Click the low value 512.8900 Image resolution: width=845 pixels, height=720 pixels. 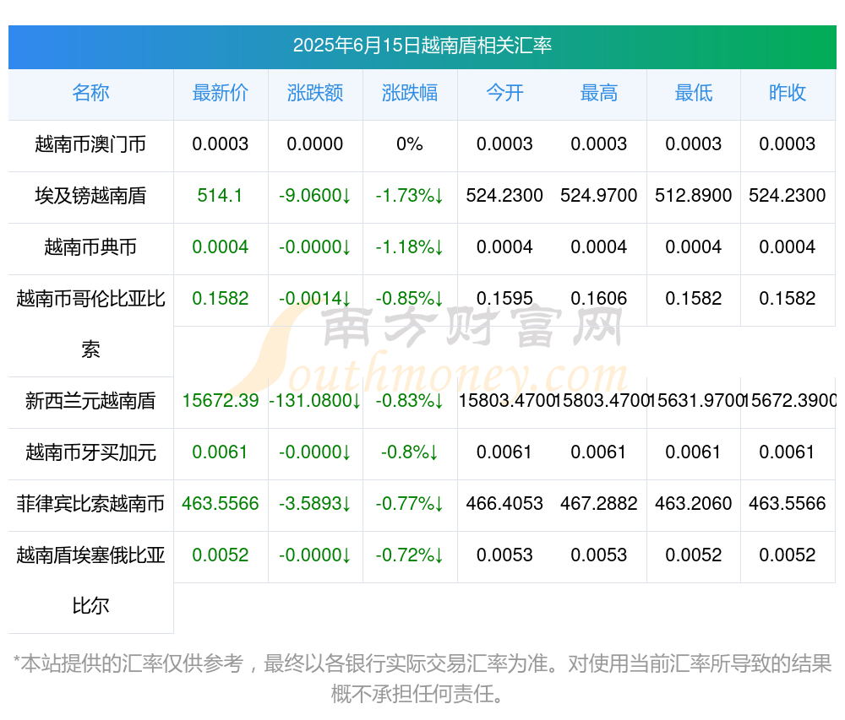pos(694,195)
